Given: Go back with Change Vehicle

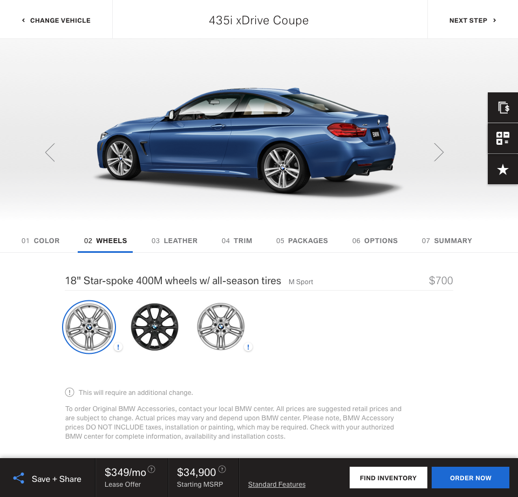Looking at the screenshot, I should [x=56, y=21].
